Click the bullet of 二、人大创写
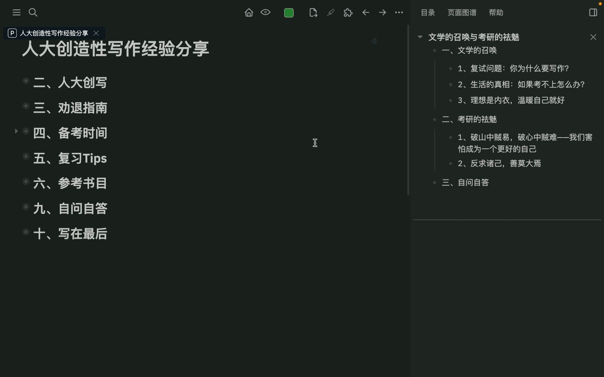Image resolution: width=604 pixels, height=377 pixels. click(26, 81)
